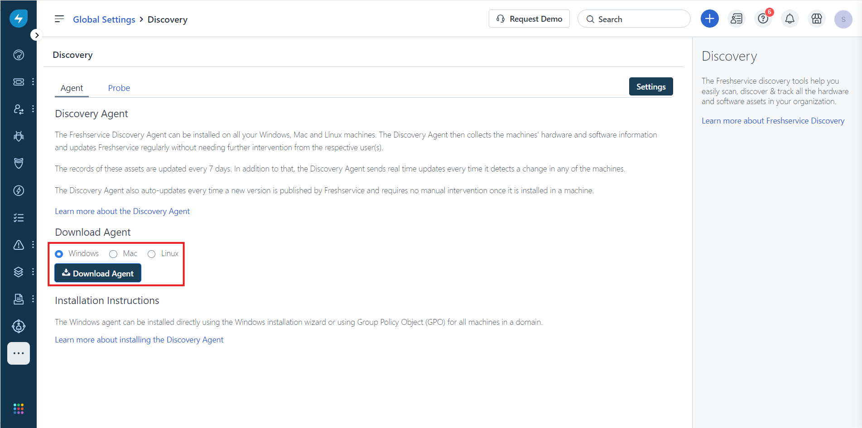Click the Installation Instructions heading
Image resolution: width=862 pixels, height=428 pixels.
point(107,300)
